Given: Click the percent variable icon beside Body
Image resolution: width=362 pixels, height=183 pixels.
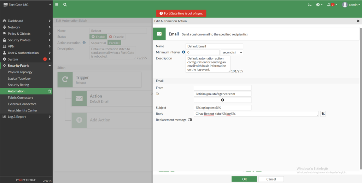Looking at the screenshot, I should click(323, 114).
